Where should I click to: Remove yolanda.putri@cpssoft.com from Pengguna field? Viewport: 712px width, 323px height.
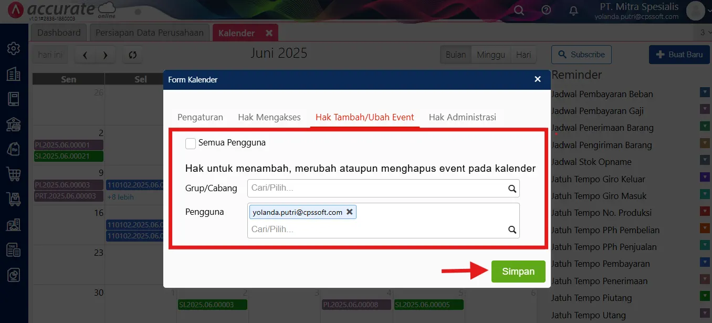click(350, 212)
